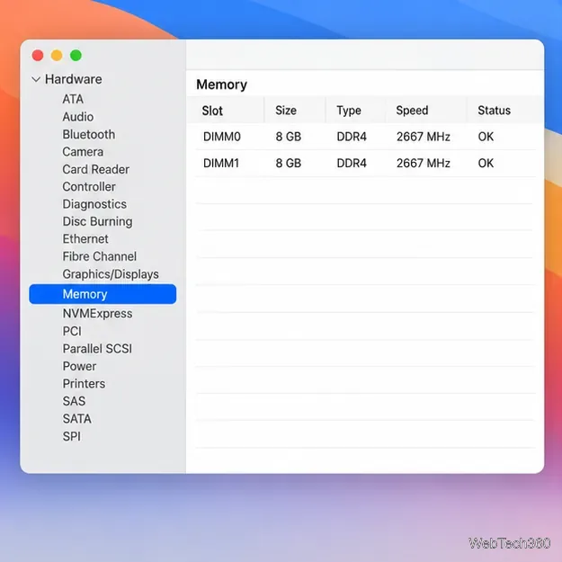Select PCI in the sidebar
562x562 pixels.
click(x=72, y=331)
